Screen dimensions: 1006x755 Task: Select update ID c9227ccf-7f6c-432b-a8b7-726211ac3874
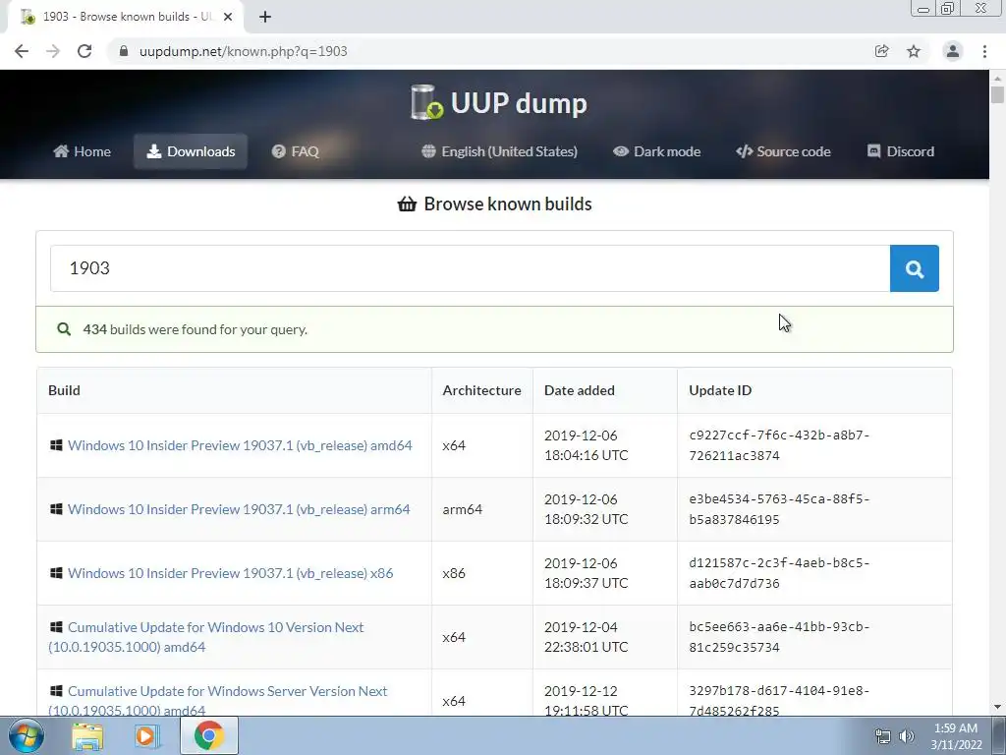click(779, 445)
